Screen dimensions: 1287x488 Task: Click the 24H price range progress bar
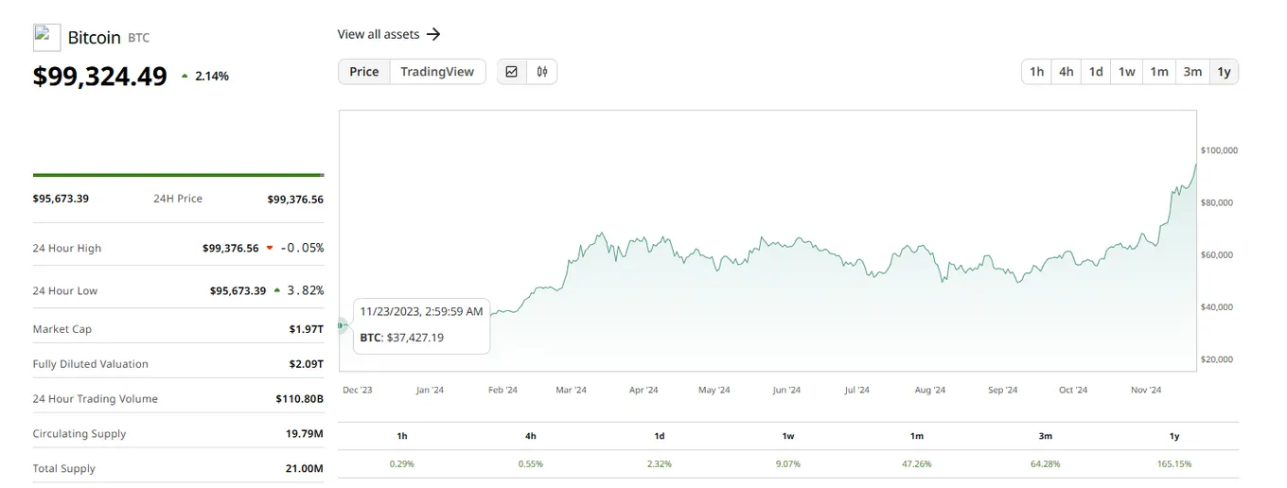click(178, 175)
